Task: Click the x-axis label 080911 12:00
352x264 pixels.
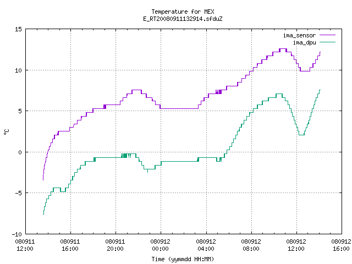Action: (x=25, y=245)
